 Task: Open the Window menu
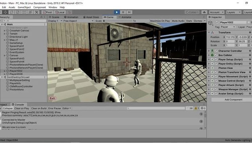[x=53, y=7]
